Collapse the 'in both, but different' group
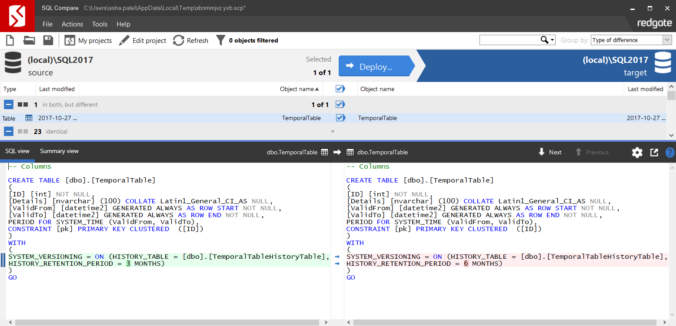Screen dimensions: 676x326 [x=9, y=104]
